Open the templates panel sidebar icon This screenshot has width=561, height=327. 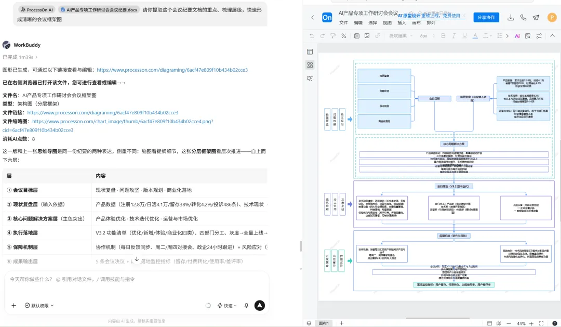click(310, 51)
